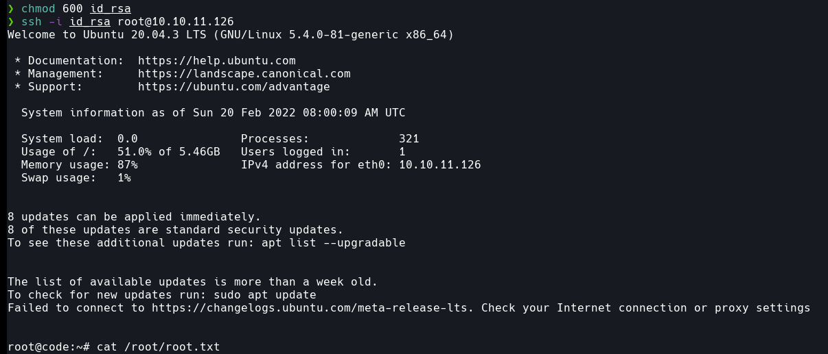
Task: Click the Swap usage 1% value
Action: (x=124, y=178)
